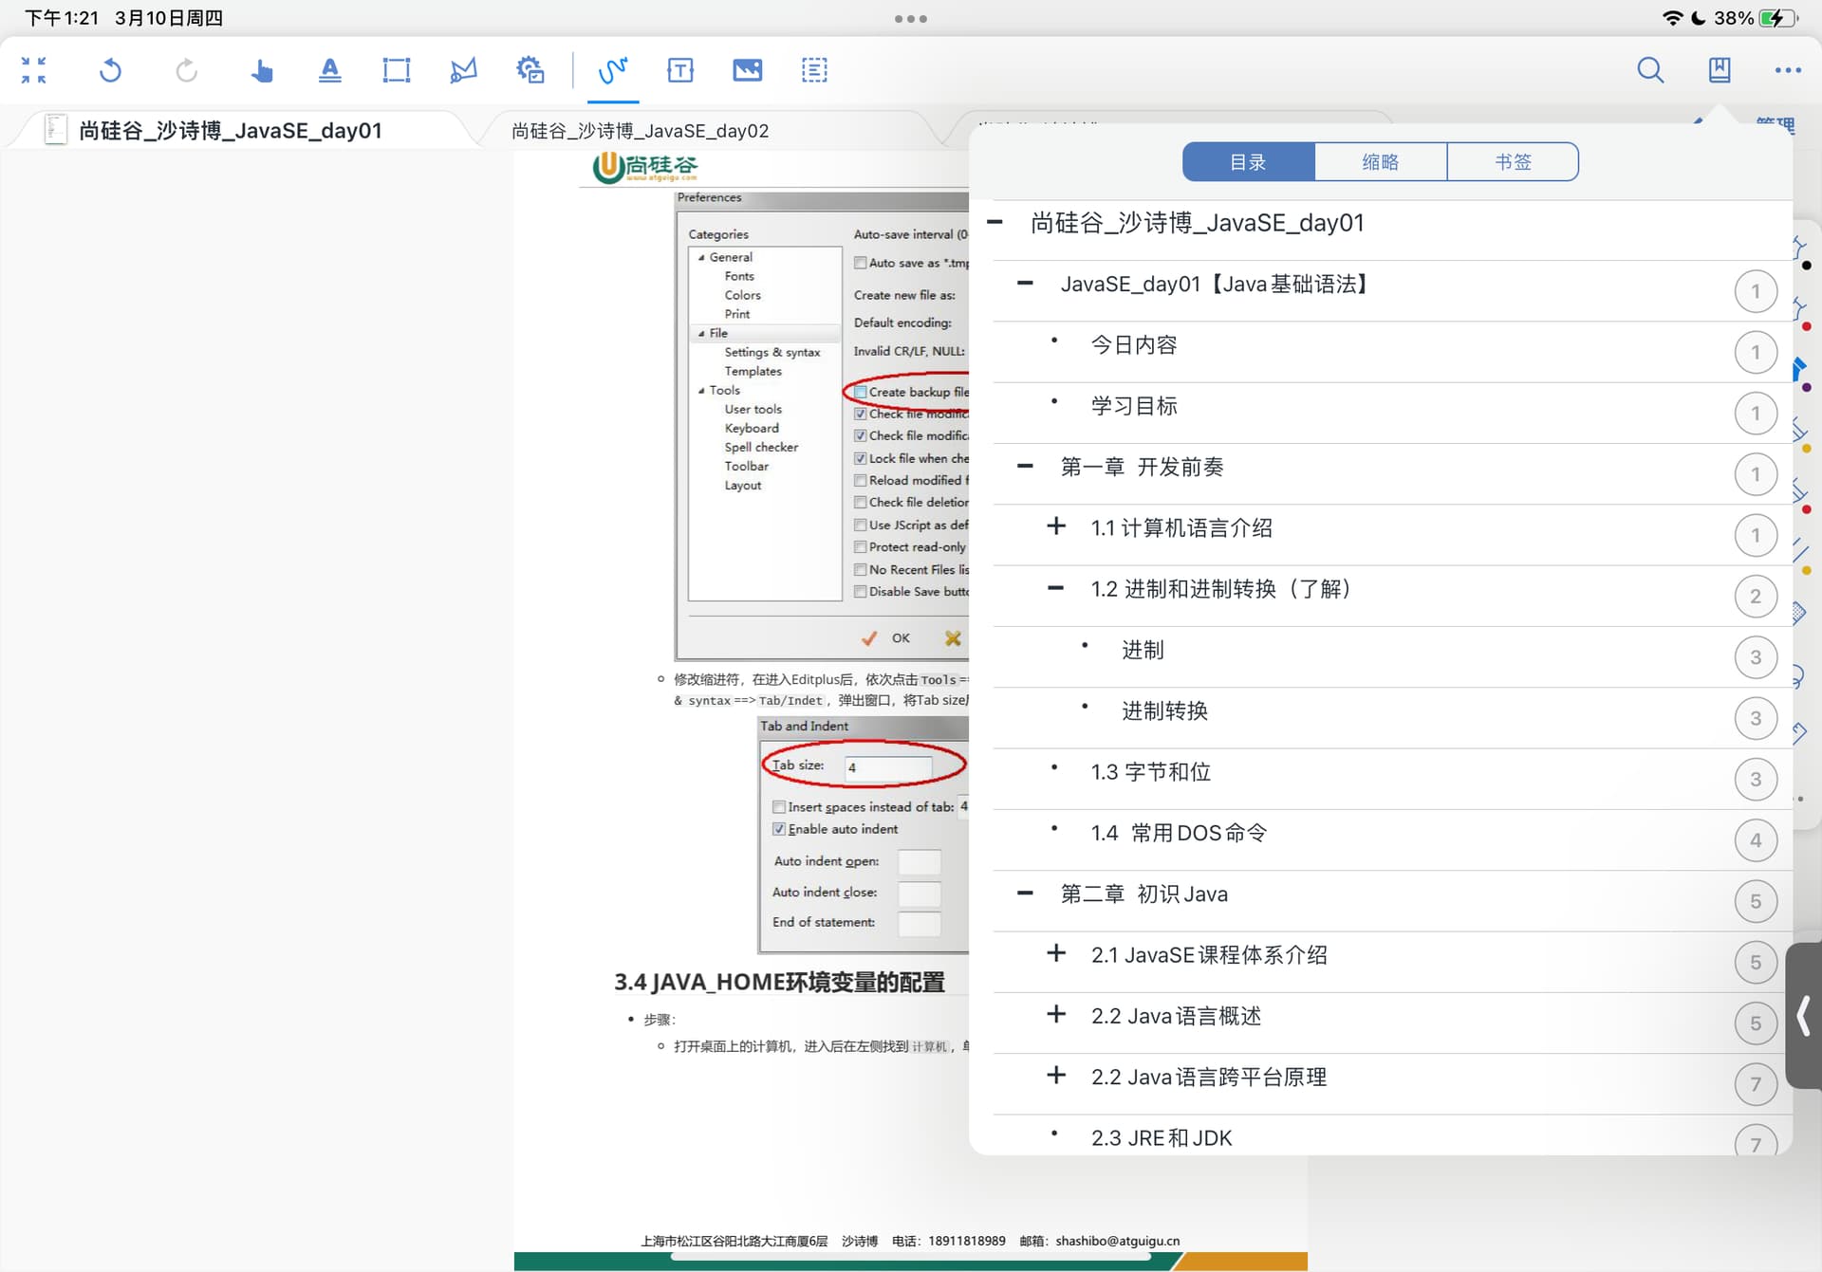Open the search magnifier
The height and width of the screenshot is (1272, 1822).
point(1650,70)
